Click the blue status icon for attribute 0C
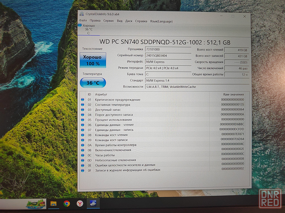Image resolution: width=285 pixels, height=213 pixels. 83,155
